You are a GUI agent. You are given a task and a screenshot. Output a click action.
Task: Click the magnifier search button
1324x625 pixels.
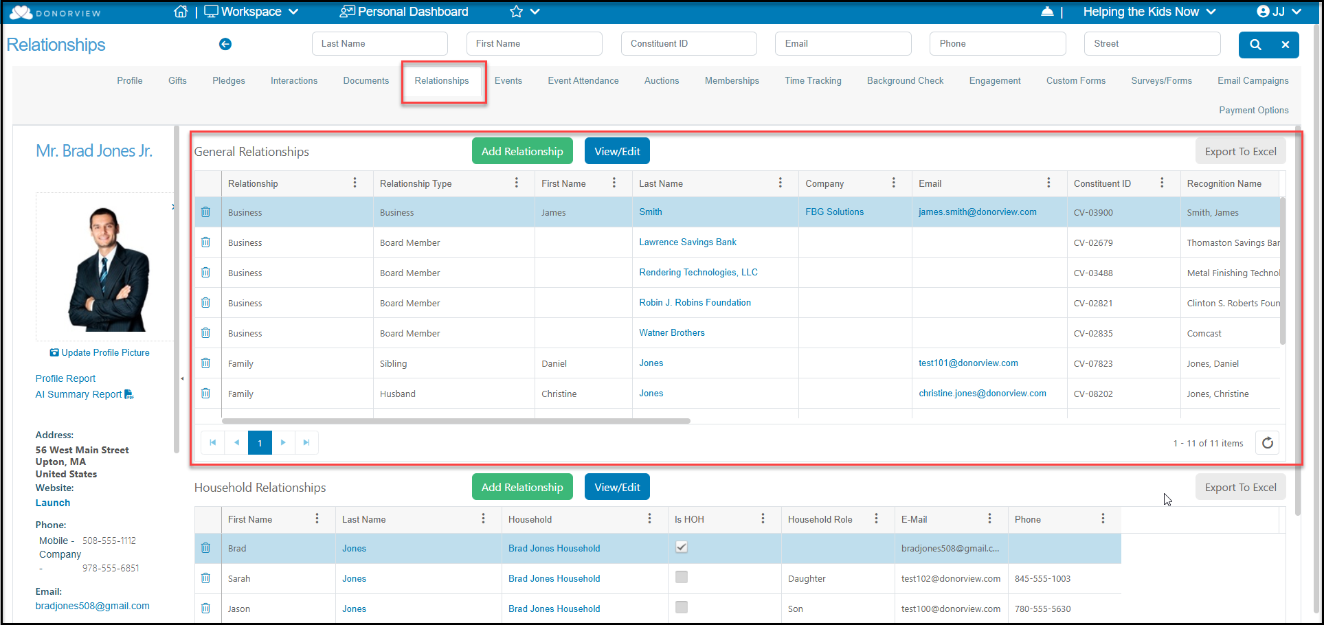coord(1255,45)
